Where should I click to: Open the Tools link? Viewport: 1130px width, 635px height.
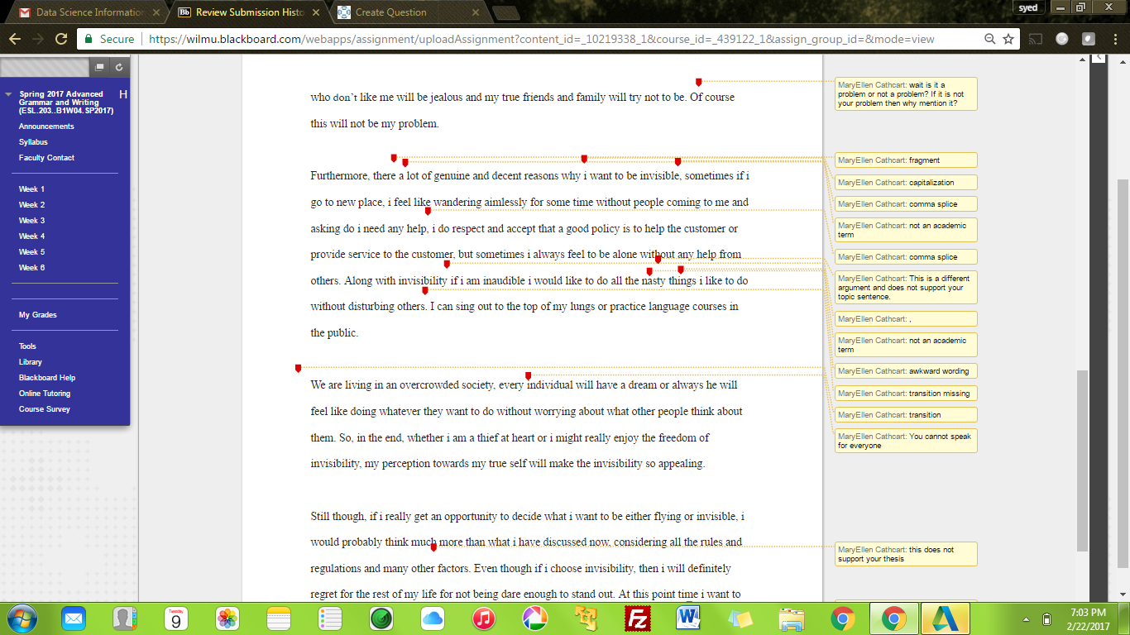[27, 346]
